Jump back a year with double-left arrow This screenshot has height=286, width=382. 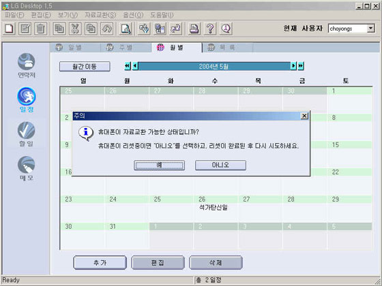(128, 66)
